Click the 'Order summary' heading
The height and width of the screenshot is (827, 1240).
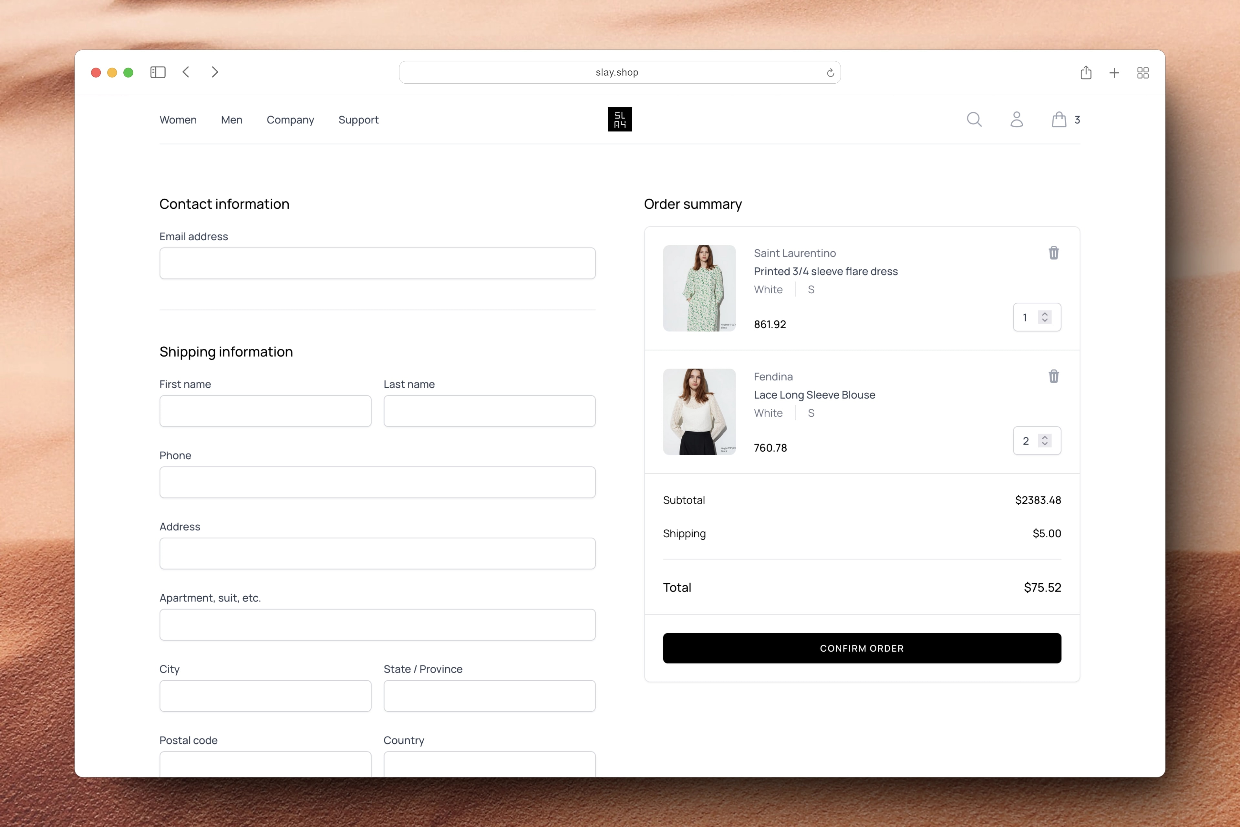tap(693, 204)
